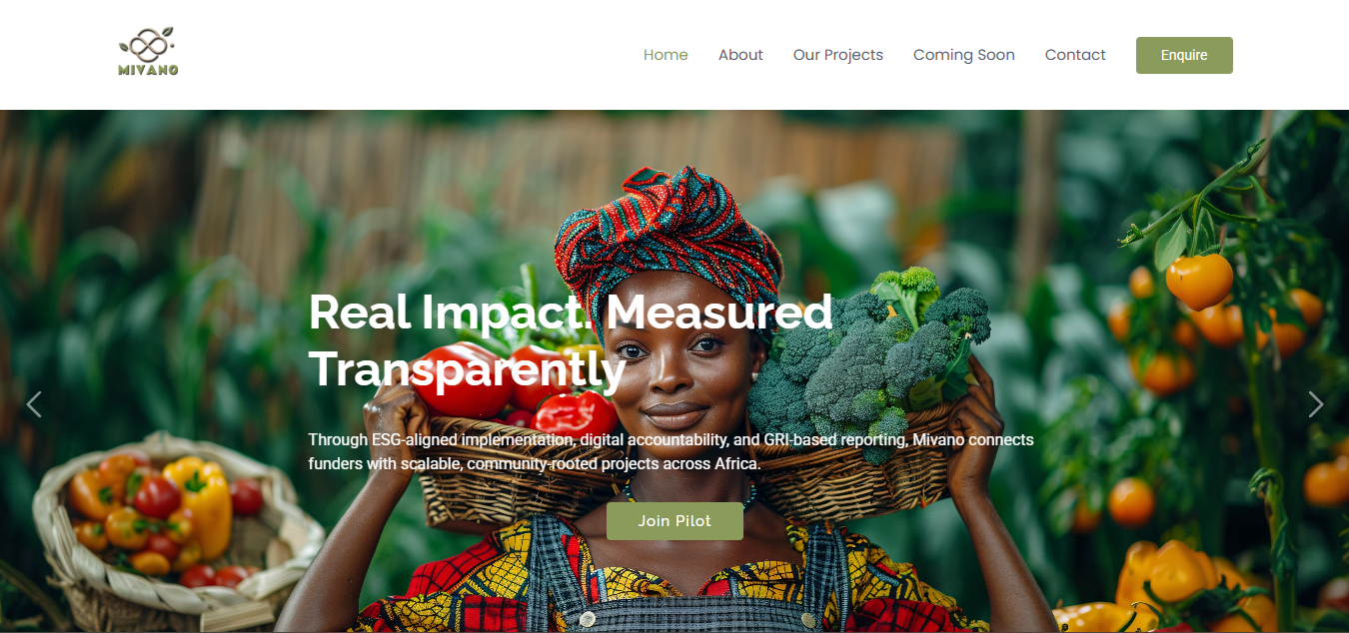Image resolution: width=1349 pixels, height=633 pixels.
Task: Open the Contact page link
Action: tap(1075, 55)
